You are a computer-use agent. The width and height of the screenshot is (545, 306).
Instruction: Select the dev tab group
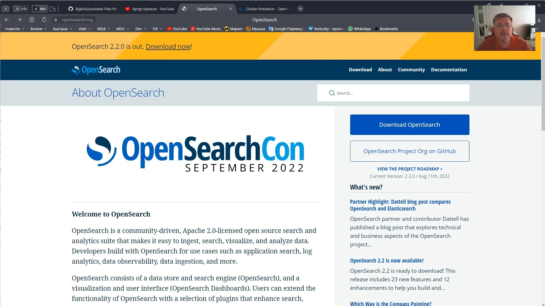[40, 9]
